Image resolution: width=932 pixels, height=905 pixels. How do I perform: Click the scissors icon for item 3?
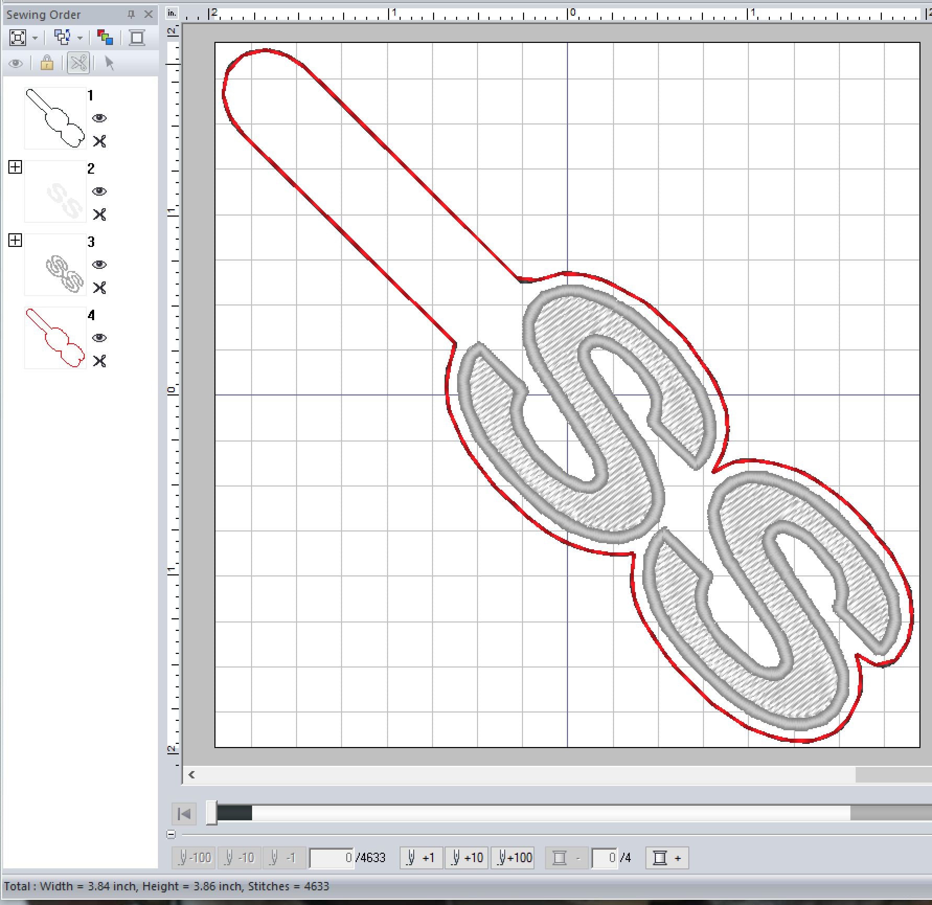click(x=99, y=288)
